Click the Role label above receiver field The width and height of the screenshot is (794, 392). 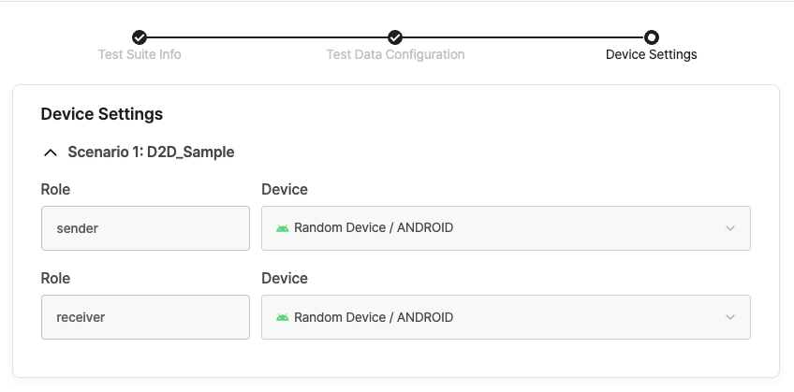pos(55,279)
